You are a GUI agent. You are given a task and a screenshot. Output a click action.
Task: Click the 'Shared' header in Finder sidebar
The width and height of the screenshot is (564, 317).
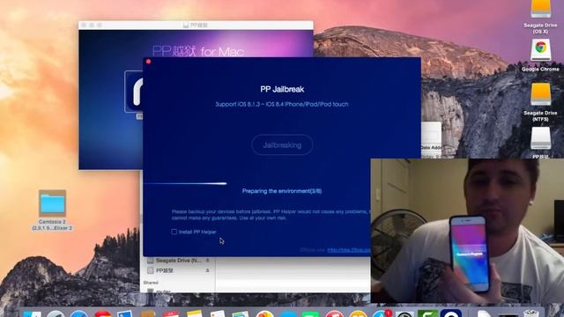pyautogui.click(x=151, y=283)
